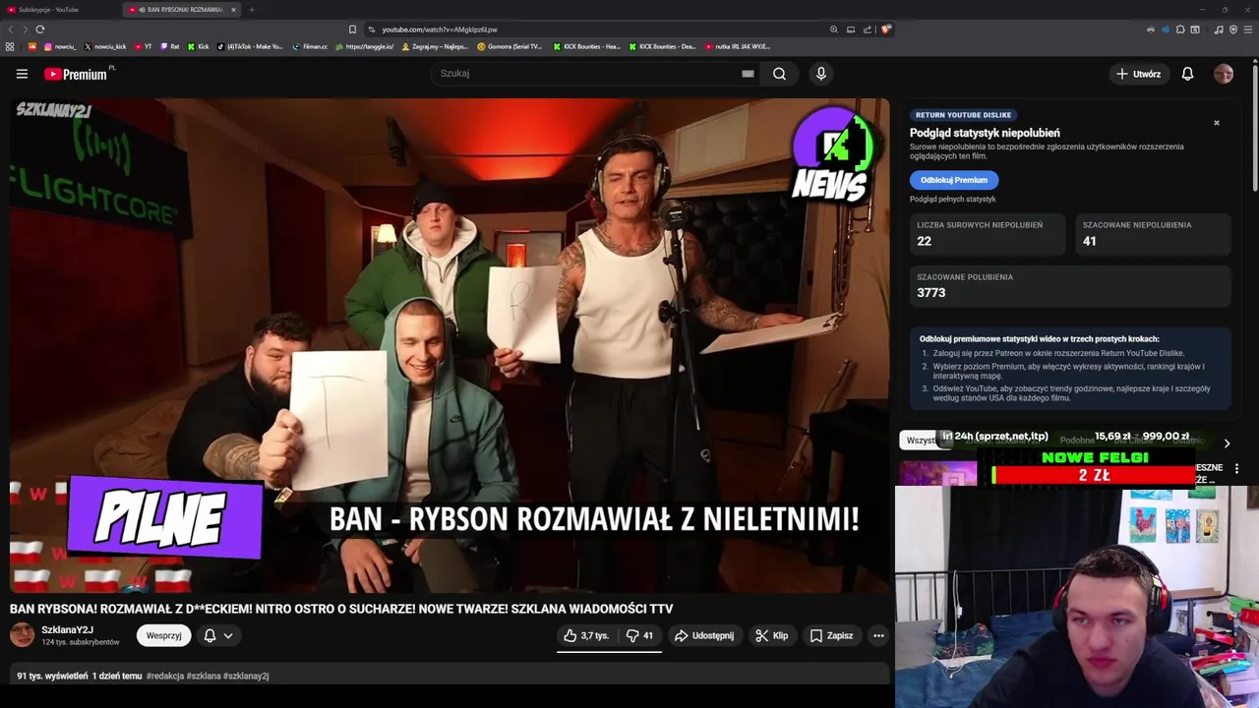Expand the notification preference chevron
This screenshot has height=708, width=1259.
pyautogui.click(x=228, y=636)
